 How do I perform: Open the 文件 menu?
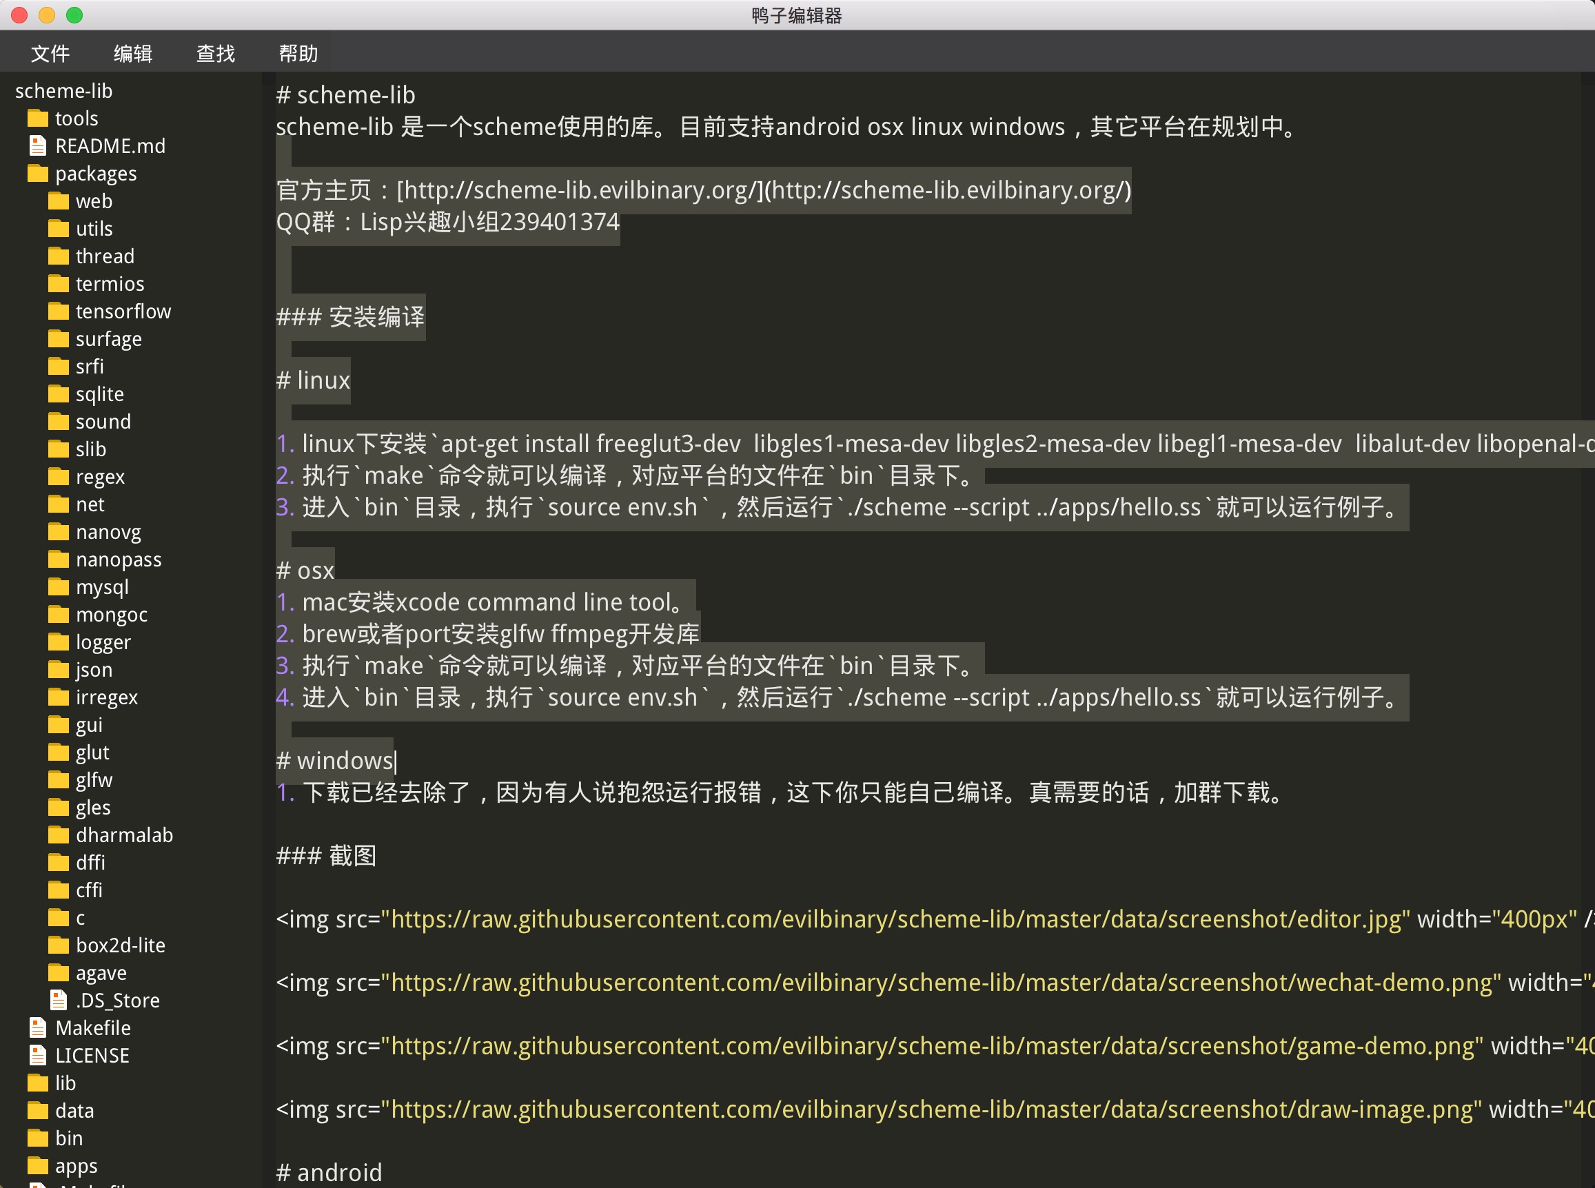(50, 53)
